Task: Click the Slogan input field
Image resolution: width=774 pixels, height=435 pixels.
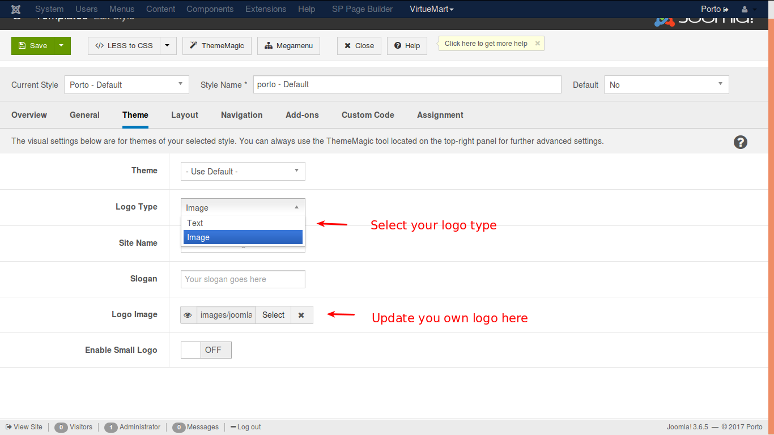Action: (x=243, y=279)
